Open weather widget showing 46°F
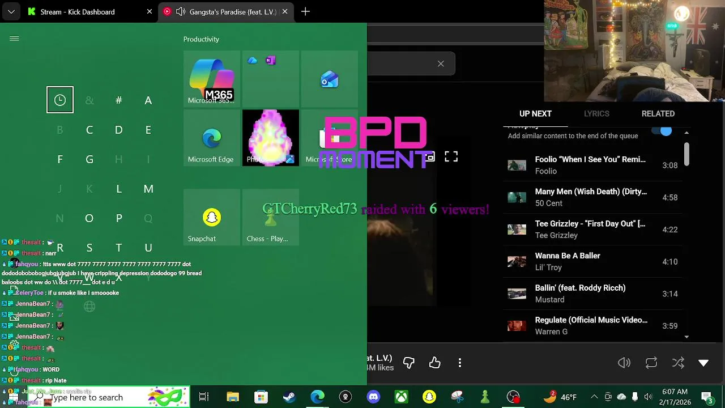Screen dimensions: 725x408 (560, 397)
